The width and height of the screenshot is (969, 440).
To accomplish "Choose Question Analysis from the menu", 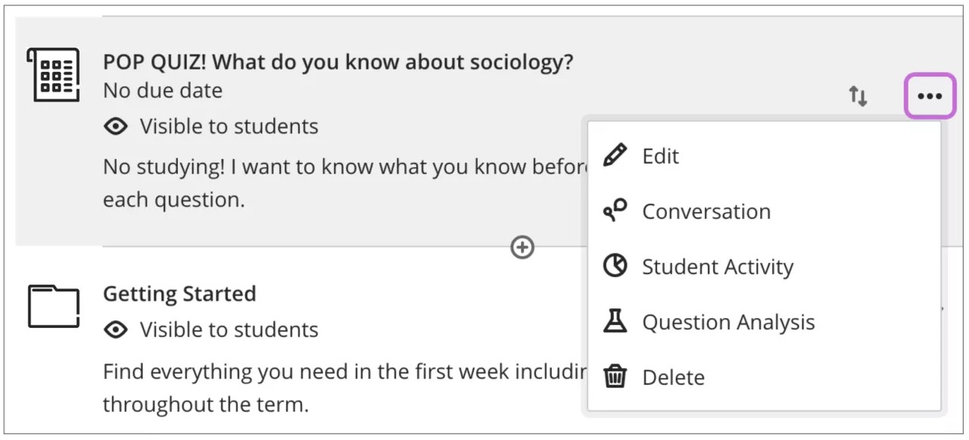I will pyautogui.click(x=728, y=321).
